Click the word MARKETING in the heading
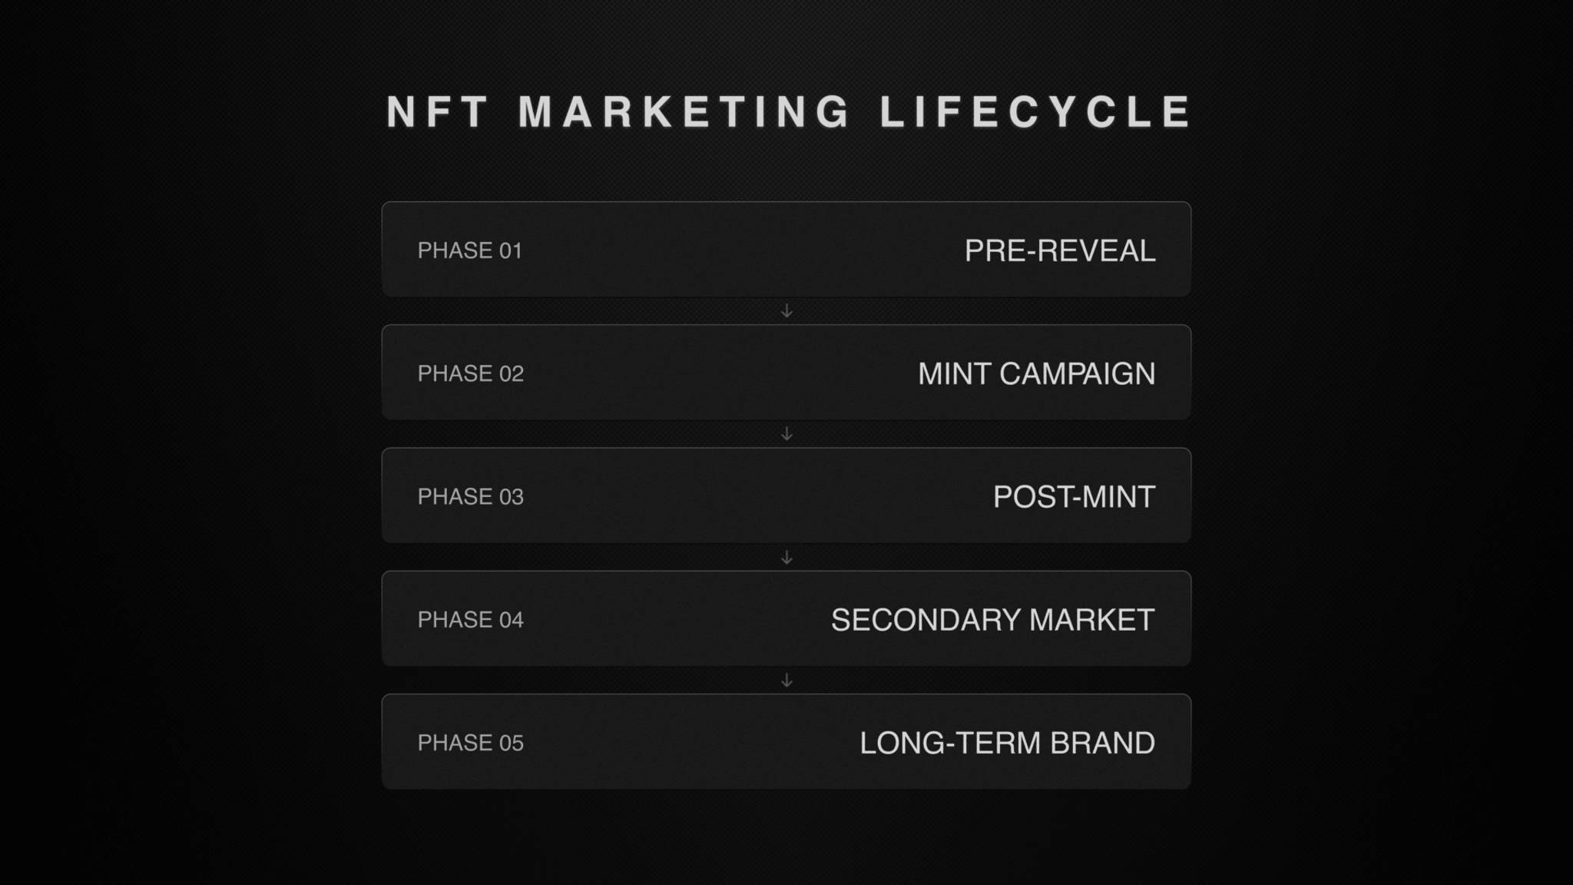Screen dimensions: 1573x885 coord(684,112)
